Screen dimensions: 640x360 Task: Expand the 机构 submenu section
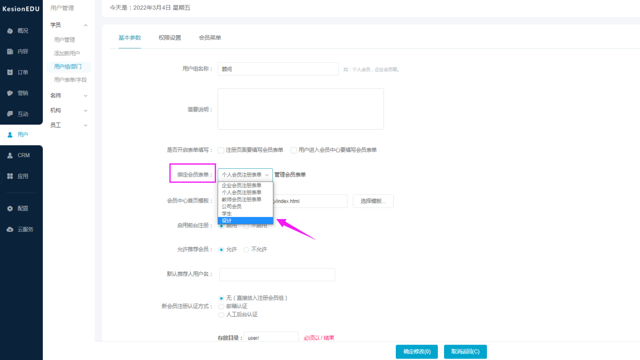coord(86,110)
